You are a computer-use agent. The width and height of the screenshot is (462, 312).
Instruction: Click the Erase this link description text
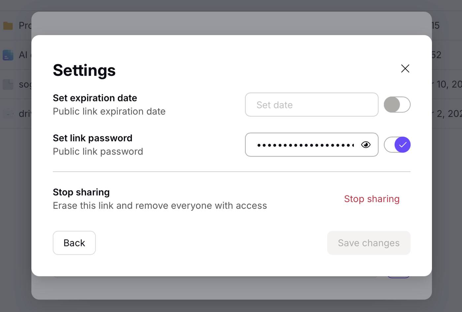tap(160, 206)
